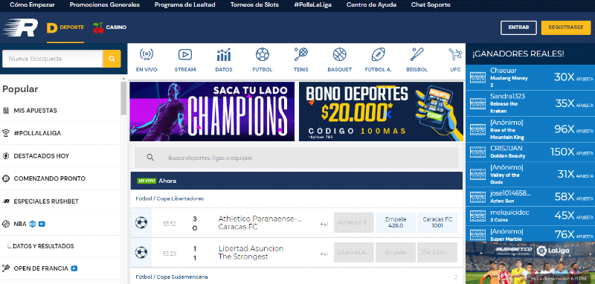The image size is (595, 284).
Task: Open Promociones Generales in top menu
Action: click(x=105, y=5)
